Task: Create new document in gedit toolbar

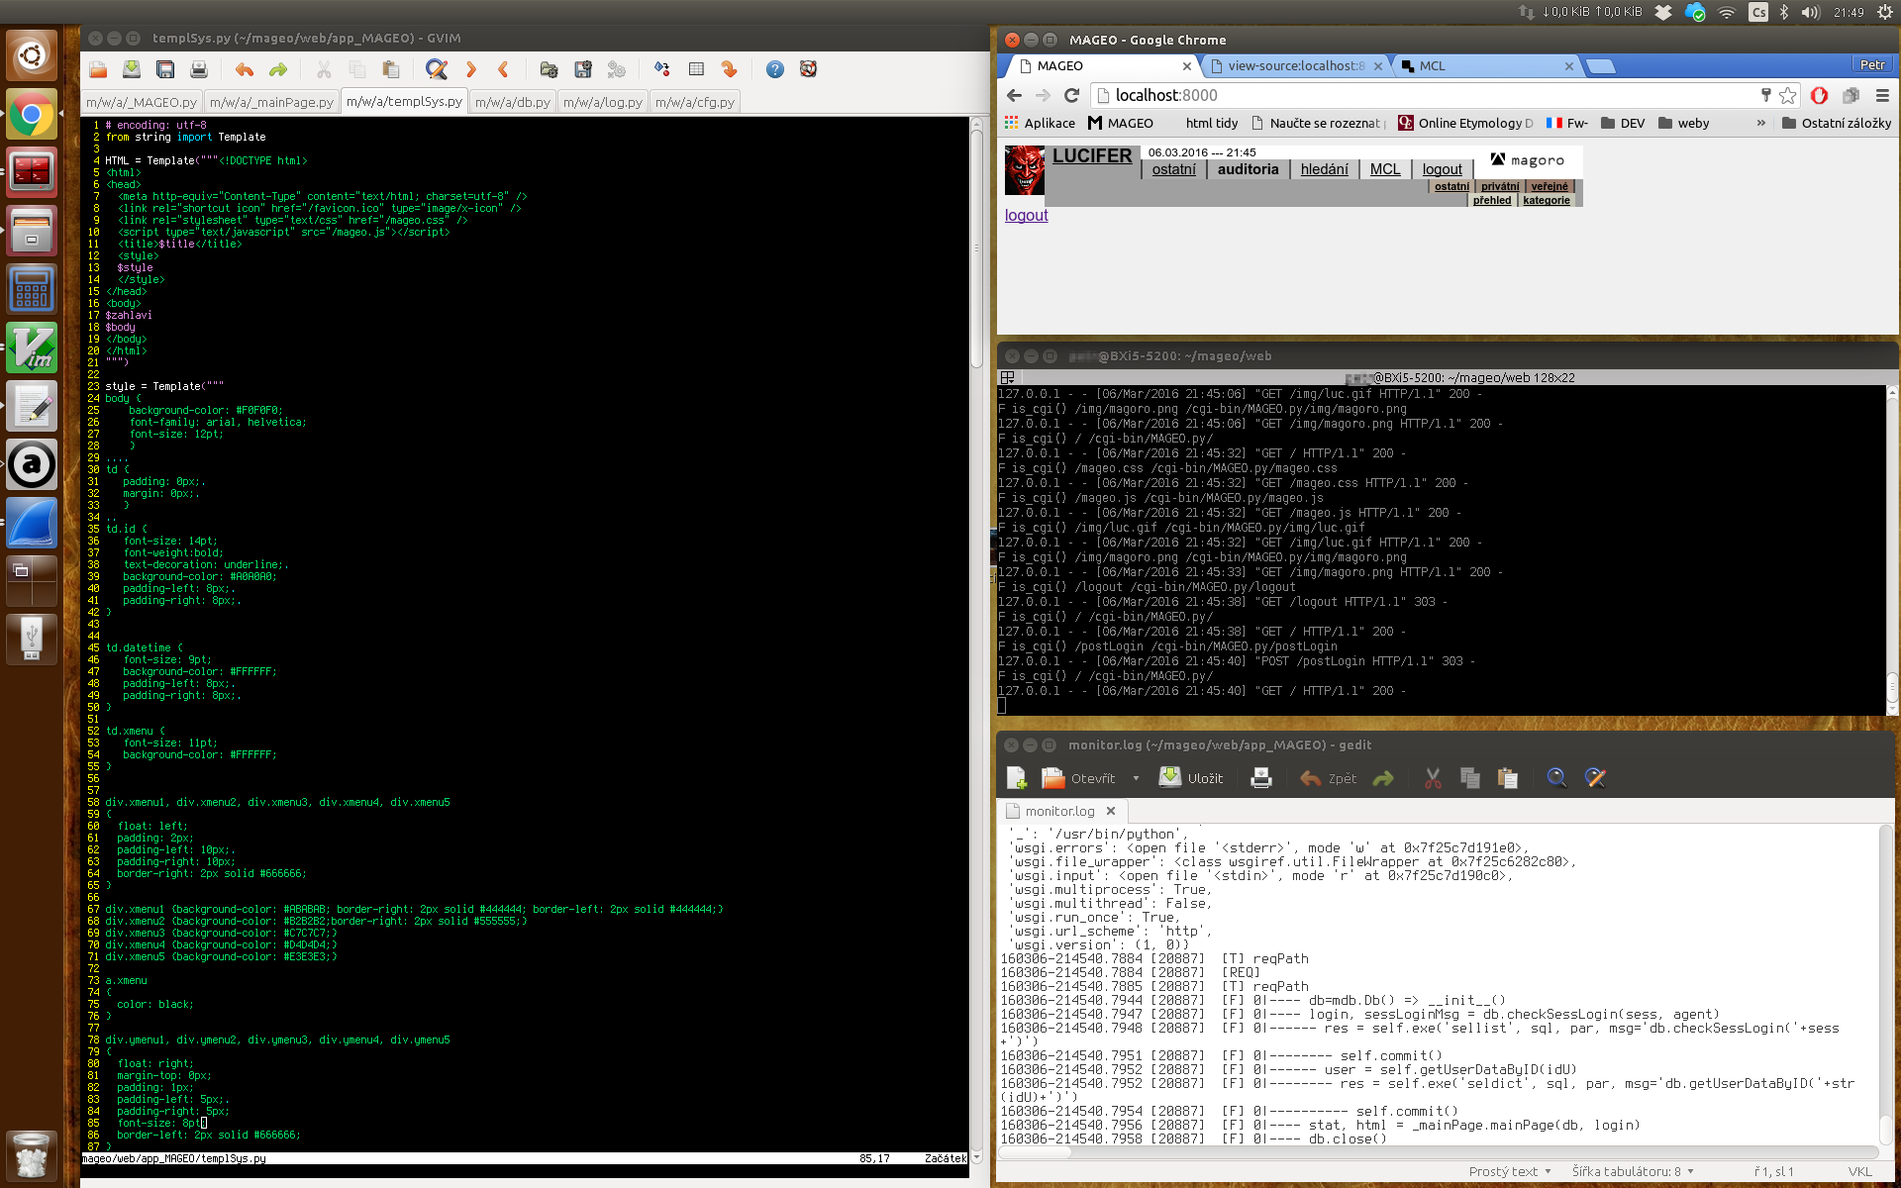Action: tap(1017, 778)
